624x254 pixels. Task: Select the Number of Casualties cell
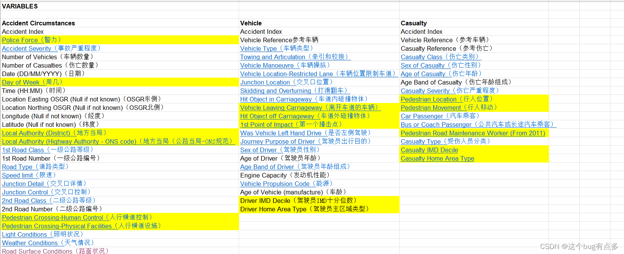(120, 65)
